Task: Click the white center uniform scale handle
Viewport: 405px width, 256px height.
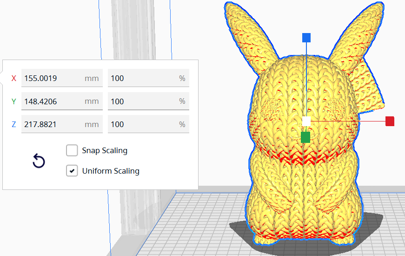Action: point(306,121)
